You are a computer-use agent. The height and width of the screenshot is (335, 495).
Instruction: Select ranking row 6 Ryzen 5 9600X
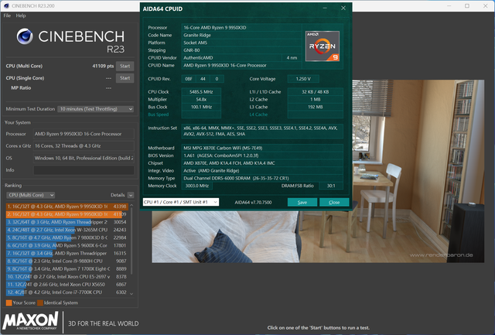click(x=67, y=246)
